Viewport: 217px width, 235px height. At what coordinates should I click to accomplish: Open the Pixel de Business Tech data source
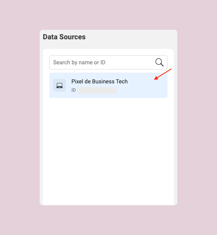coord(108,85)
